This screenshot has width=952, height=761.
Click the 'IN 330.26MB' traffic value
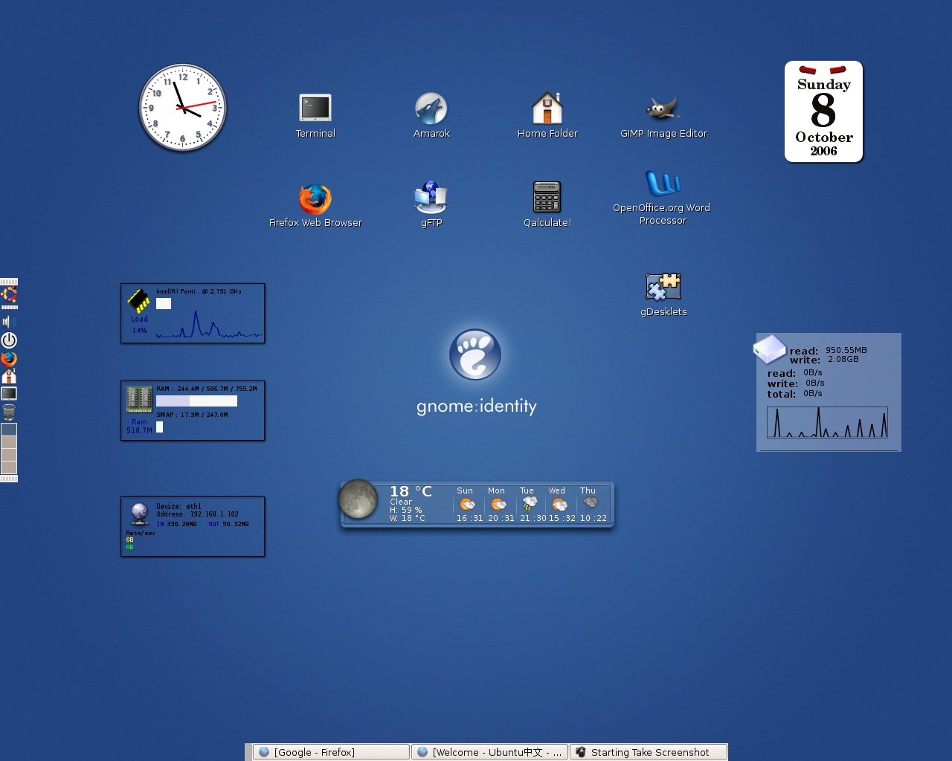pyautogui.click(x=176, y=524)
